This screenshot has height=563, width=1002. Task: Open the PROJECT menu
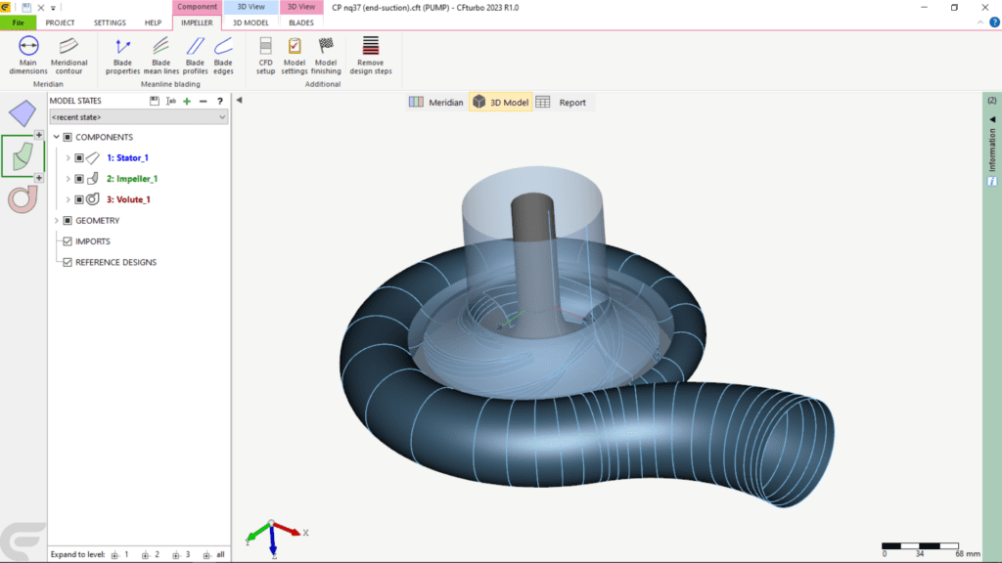tap(61, 22)
